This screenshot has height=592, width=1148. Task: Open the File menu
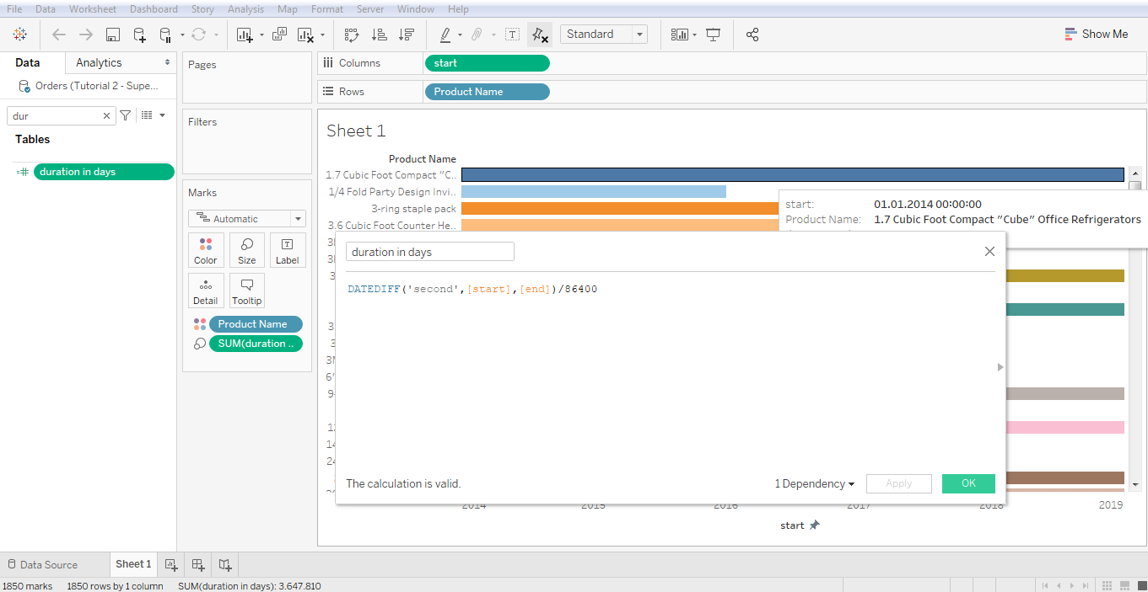[x=14, y=9]
